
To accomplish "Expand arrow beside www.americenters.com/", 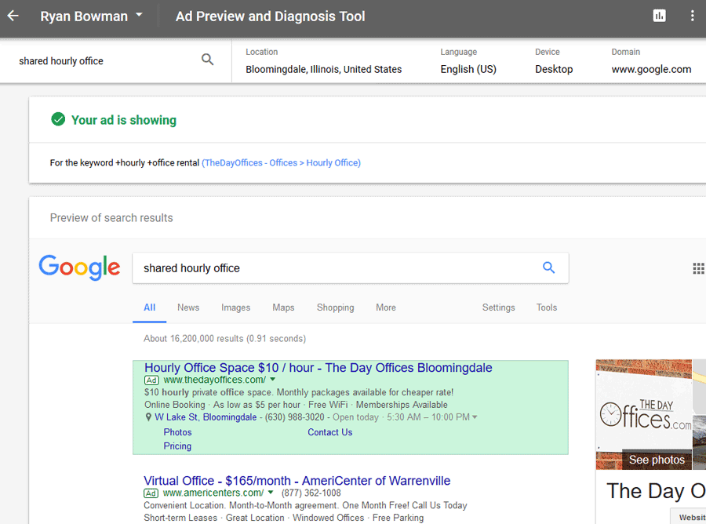I will tap(270, 493).
